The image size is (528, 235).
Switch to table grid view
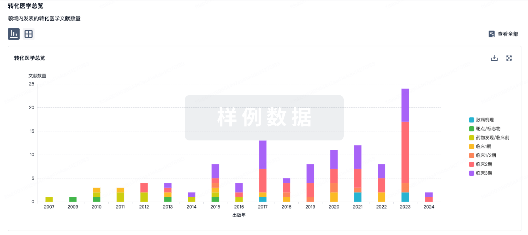(x=28, y=34)
